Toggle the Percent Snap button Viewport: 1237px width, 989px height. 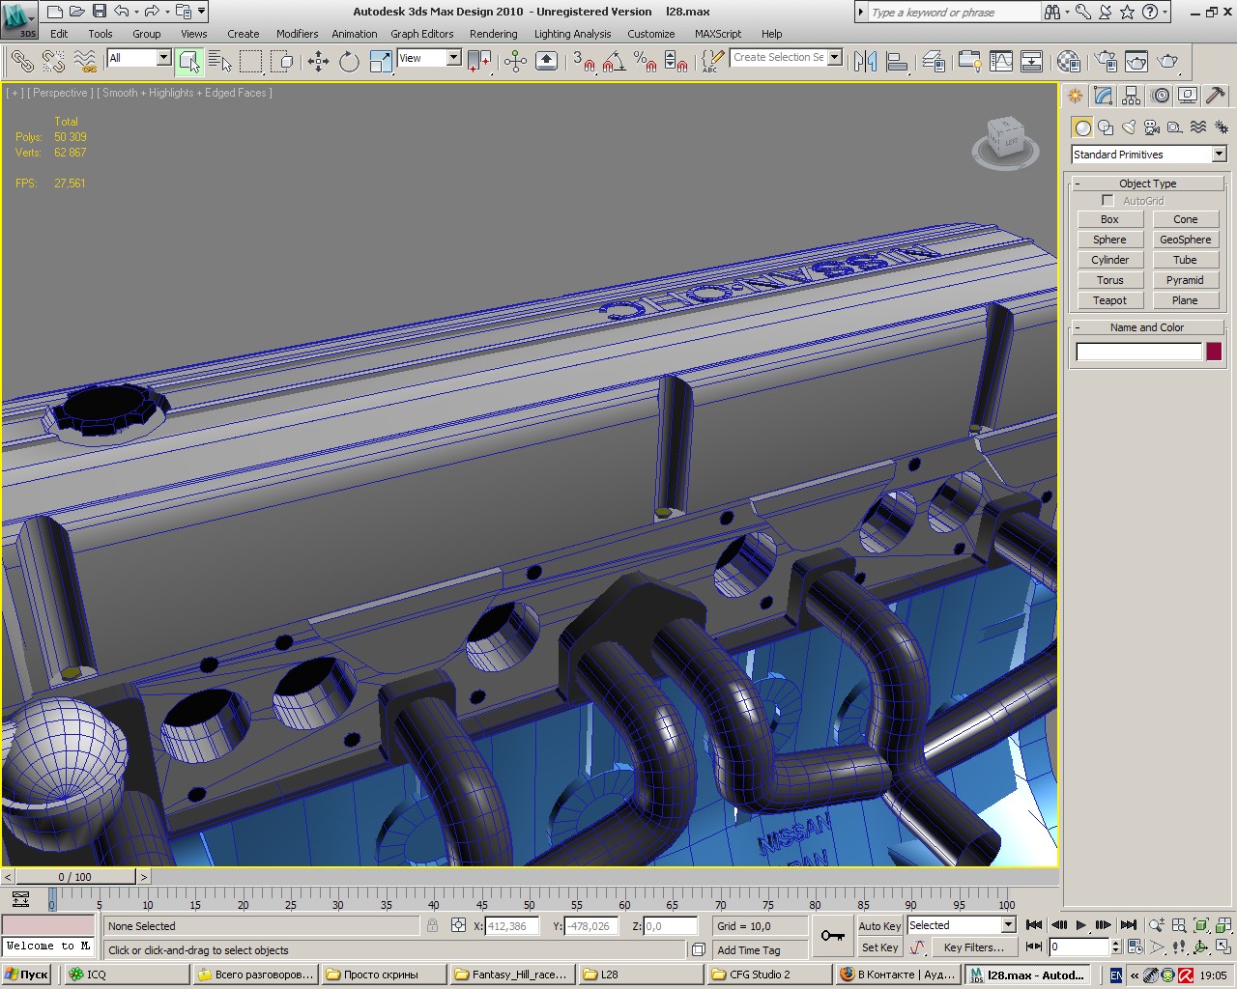(646, 62)
